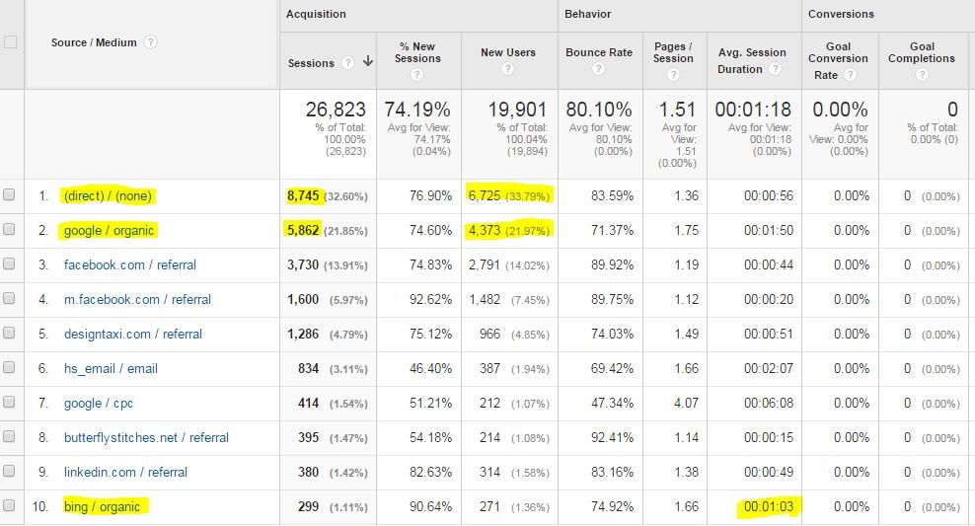The height and width of the screenshot is (526, 975).
Task: Open help icon under % New Sessions
Action: [417, 75]
